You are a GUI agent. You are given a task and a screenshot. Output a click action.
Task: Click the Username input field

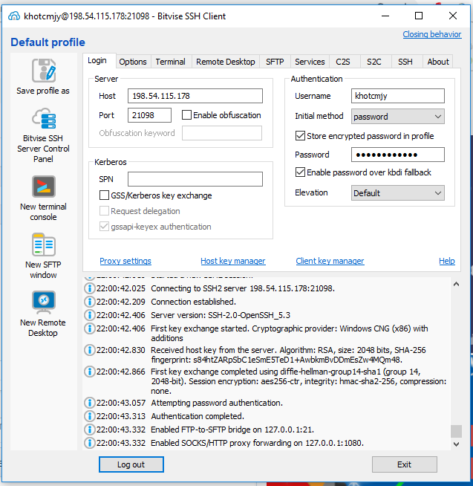coord(398,96)
